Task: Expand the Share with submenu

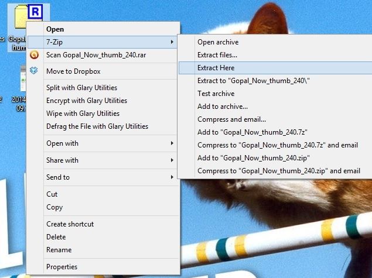Action: coord(172,160)
